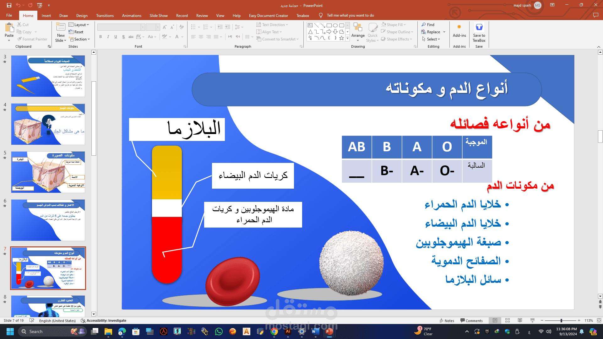Open the Arrange tool
Viewport: 603px width, 339px height.
click(358, 31)
